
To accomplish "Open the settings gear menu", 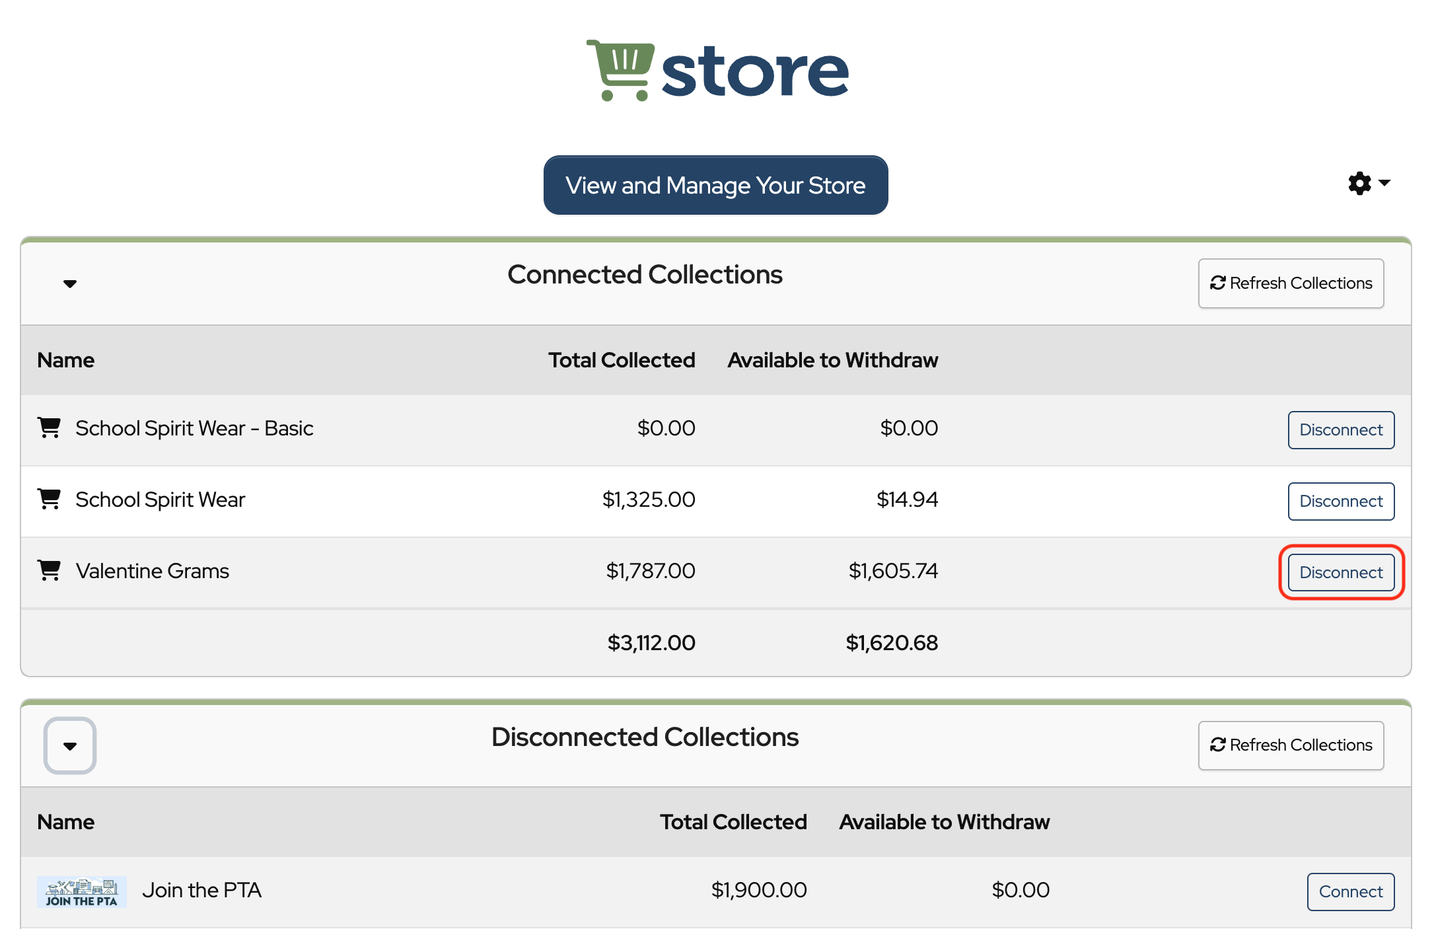I will pos(1368,183).
